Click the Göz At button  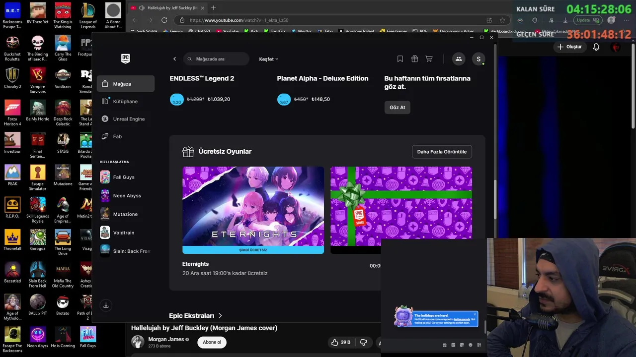pyautogui.click(x=397, y=107)
